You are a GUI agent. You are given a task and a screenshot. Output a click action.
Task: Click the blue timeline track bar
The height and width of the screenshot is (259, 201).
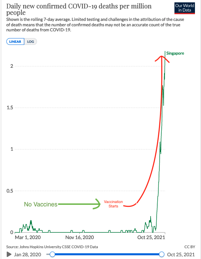107,254
